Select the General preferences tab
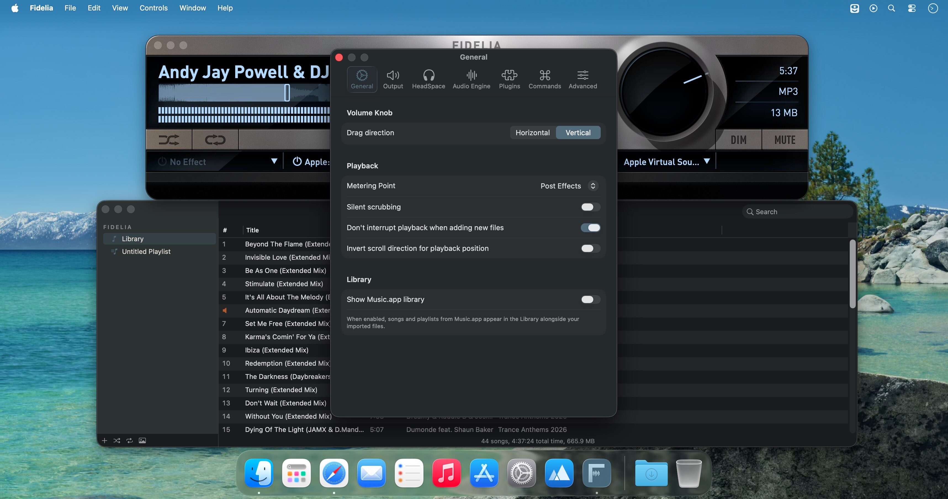Screen dimensions: 948x499 (362, 79)
